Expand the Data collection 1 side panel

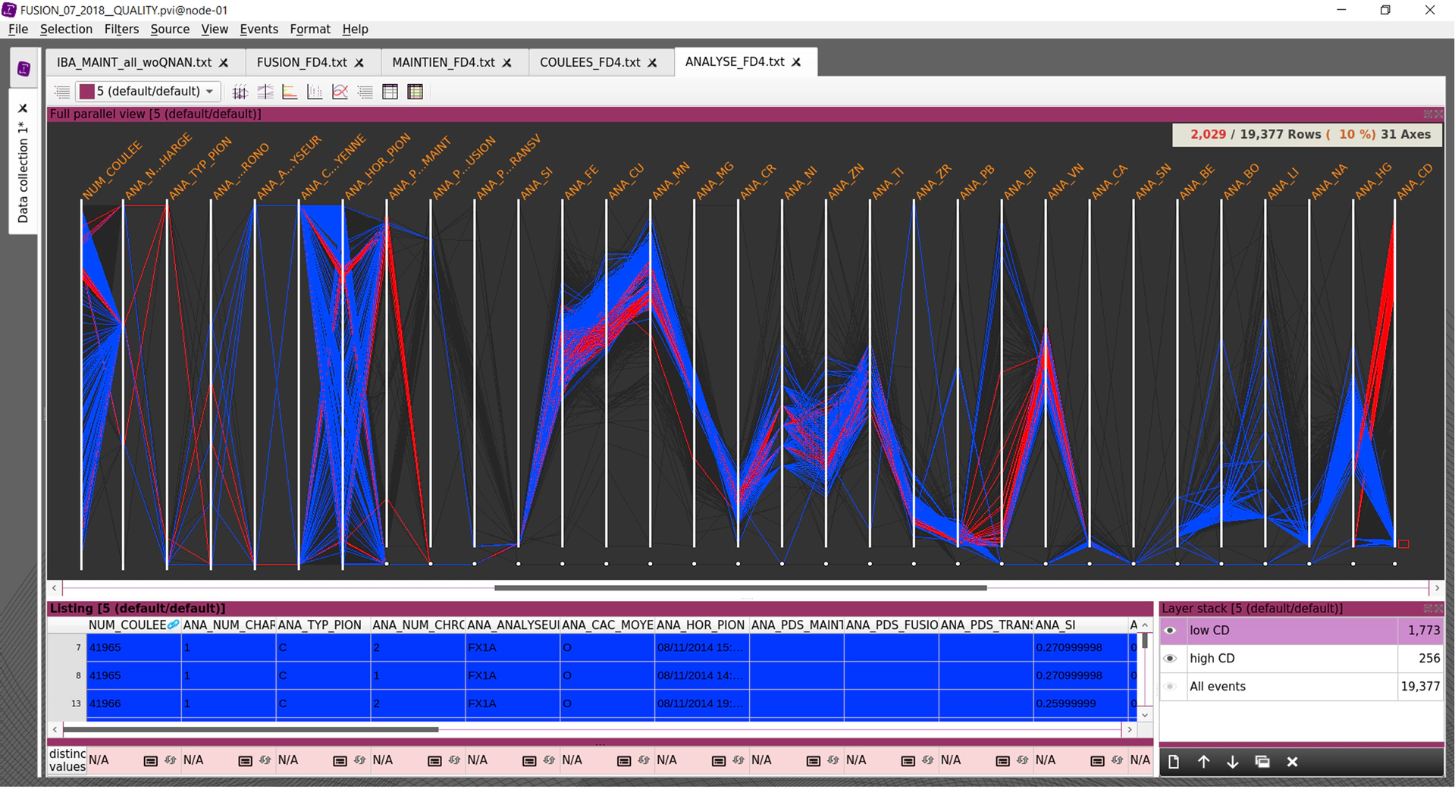coord(23,171)
